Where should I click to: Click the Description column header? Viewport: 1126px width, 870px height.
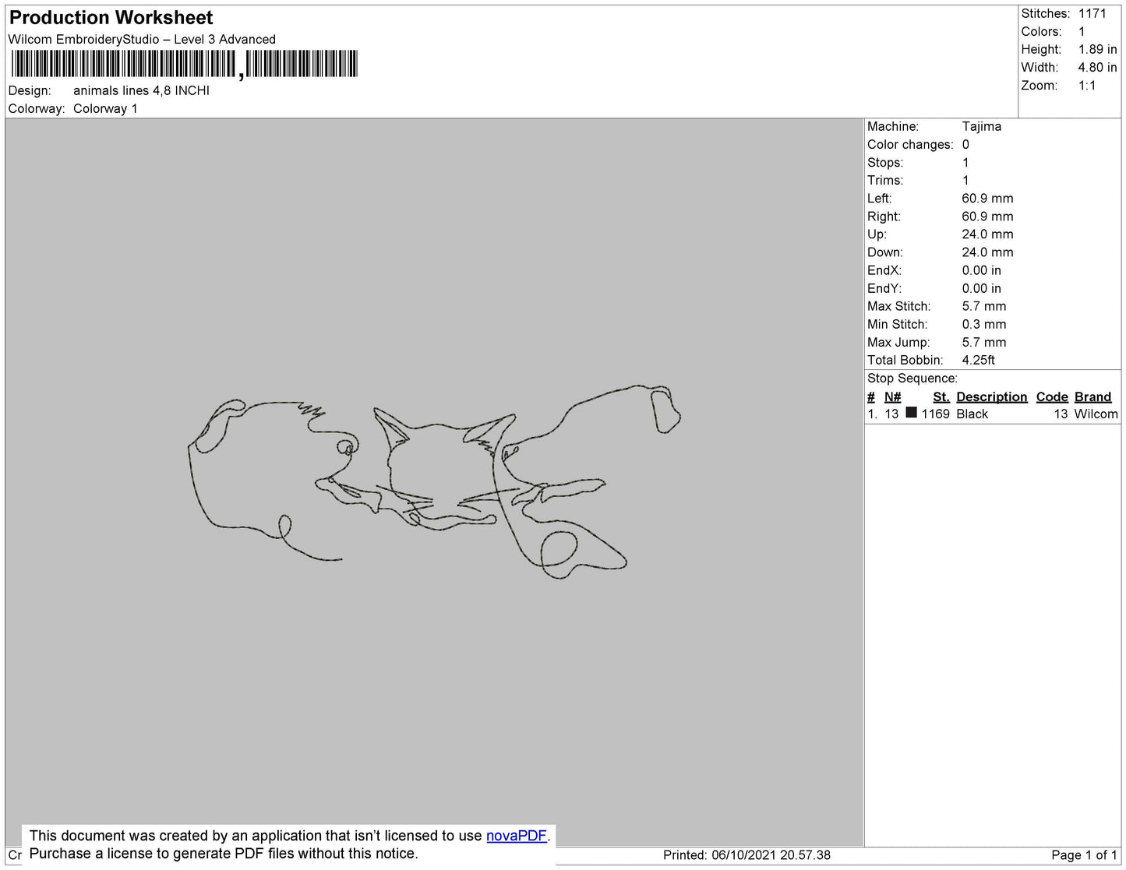click(x=991, y=396)
